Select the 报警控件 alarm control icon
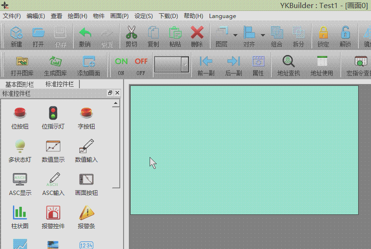 (53, 213)
